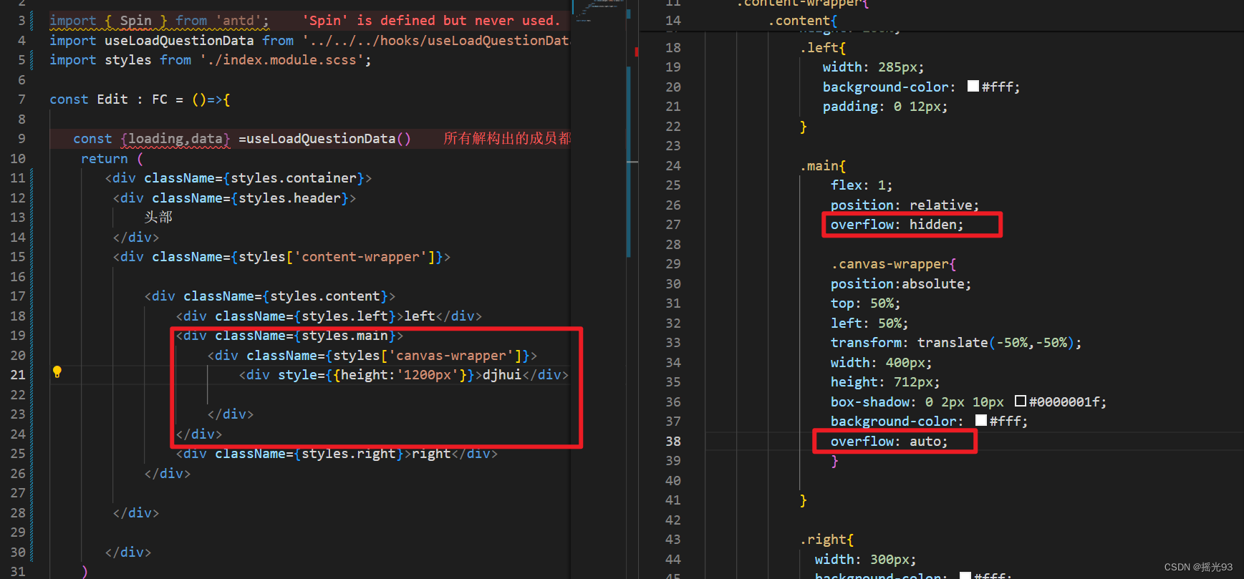Click the djhui text inside the div
The height and width of the screenshot is (579, 1244).
(502, 375)
